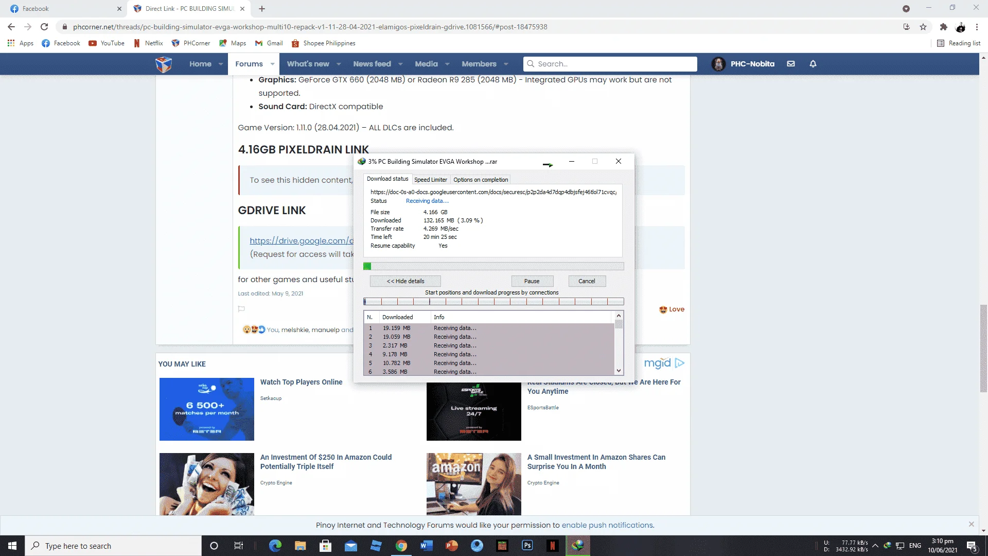988x556 pixels.
Task: Click the Chrome profile avatar icon
Action: 960,27
